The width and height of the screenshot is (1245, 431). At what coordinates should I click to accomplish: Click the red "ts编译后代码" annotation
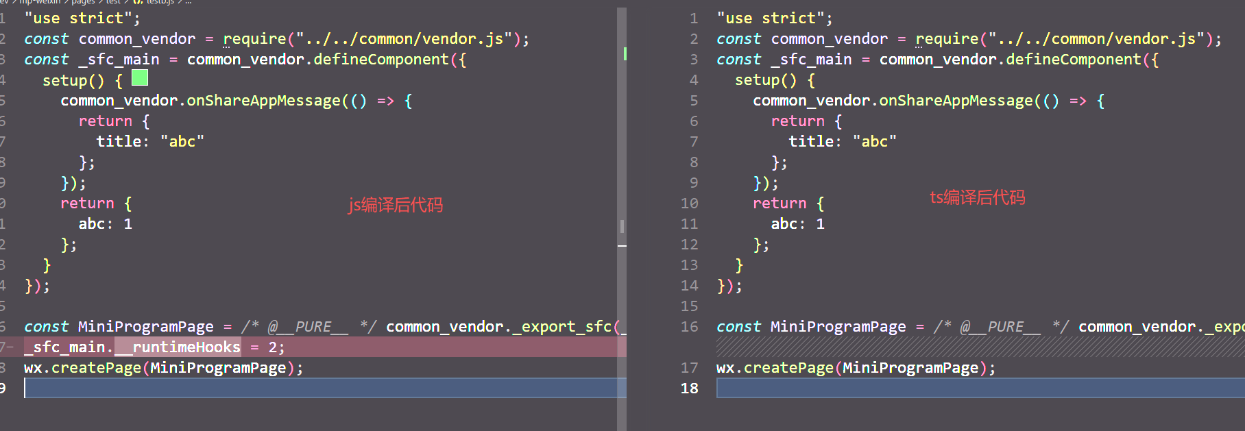pos(977,197)
